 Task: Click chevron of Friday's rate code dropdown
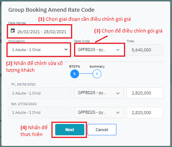point(118,93)
